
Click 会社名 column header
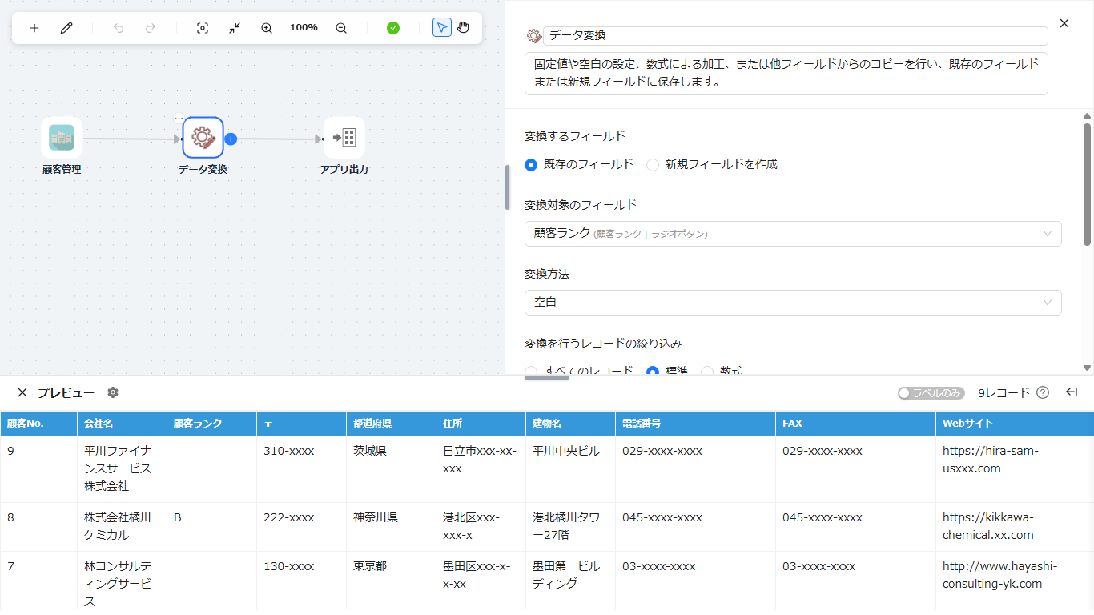pyautogui.click(x=122, y=424)
